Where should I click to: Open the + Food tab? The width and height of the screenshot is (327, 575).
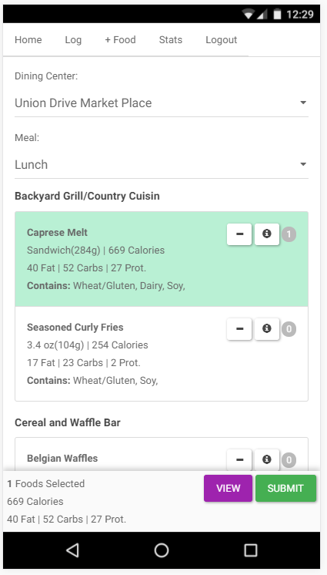[x=120, y=39]
